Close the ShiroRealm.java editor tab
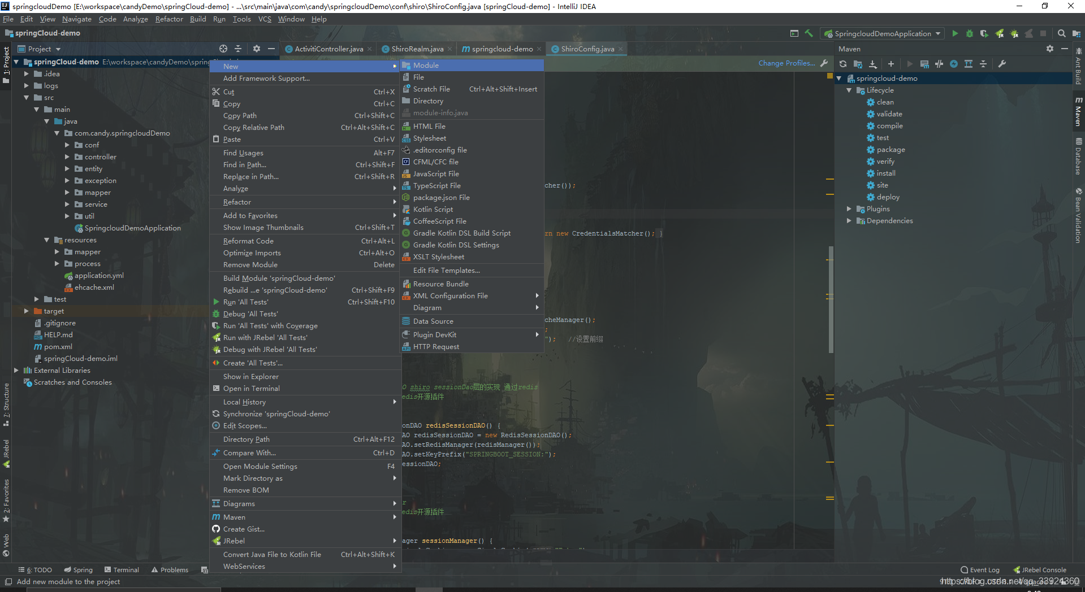 tap(450, 49)
